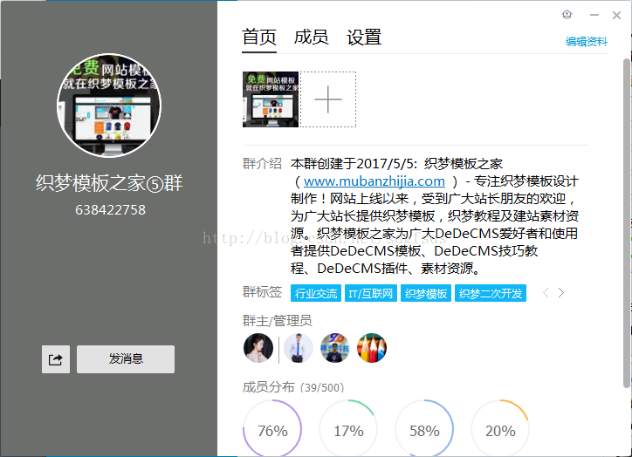Screen dimensions: 632x457
Task: Click the house-shaped icon in title bar
Action: (567, 15)
